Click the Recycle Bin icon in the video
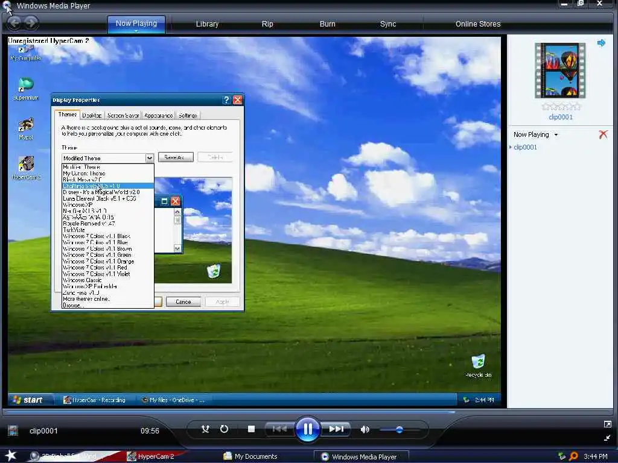Viewport: 618px width, 463px height. [478, 366]
